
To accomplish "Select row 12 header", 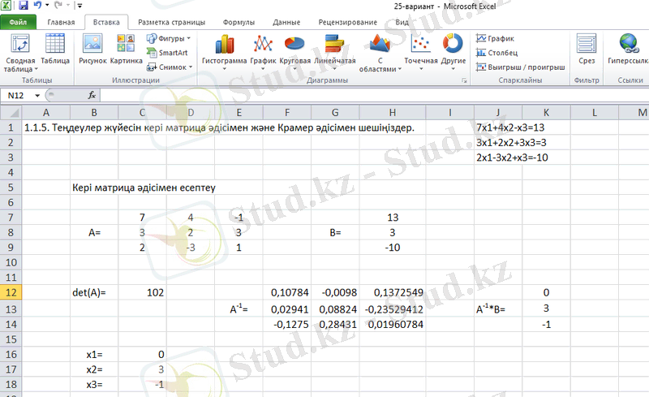I will tap(11, 292).
